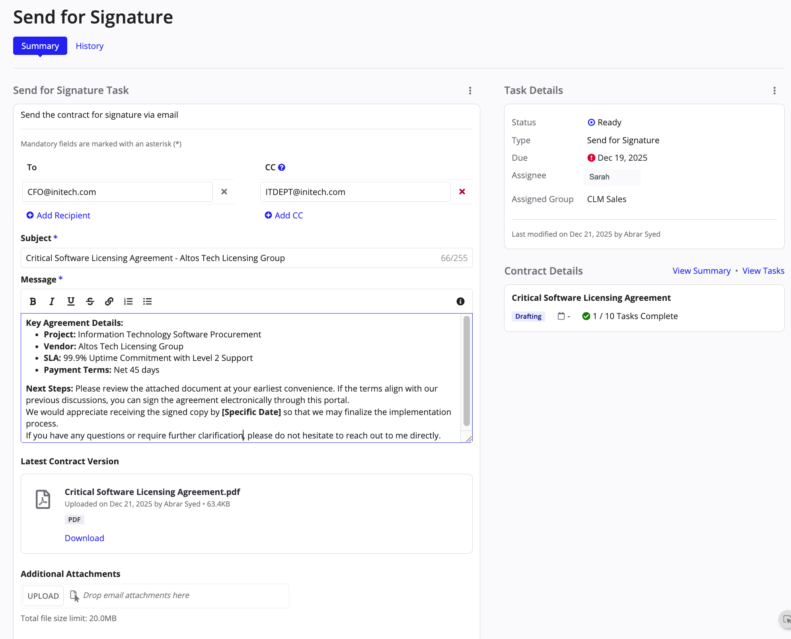Click the Subject input field
Image resolution: width=791 pixels, height=639 pixels.
pos(247,258)
